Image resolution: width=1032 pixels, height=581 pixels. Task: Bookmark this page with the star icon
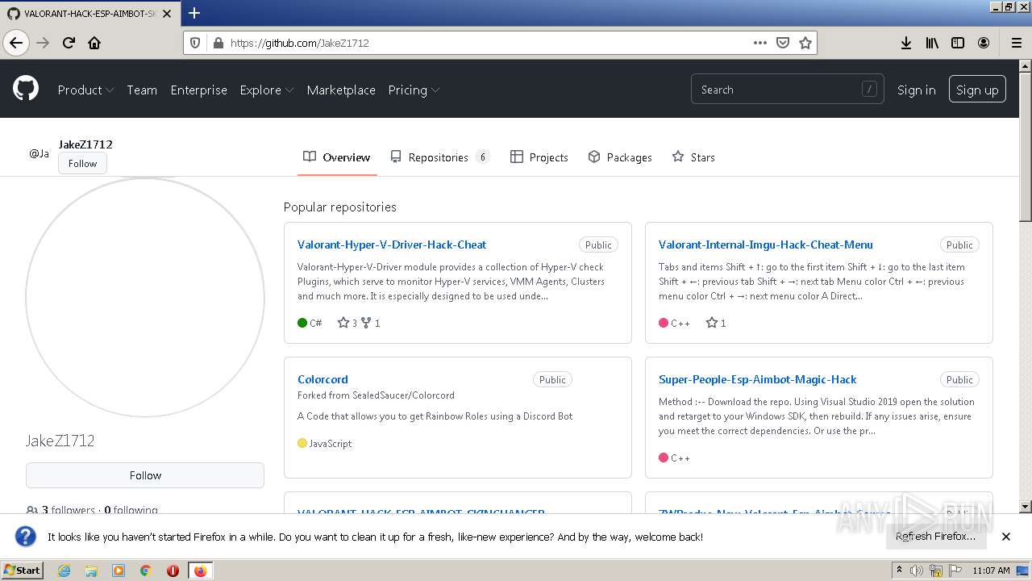pyautogui.click(x=805, y=43)
